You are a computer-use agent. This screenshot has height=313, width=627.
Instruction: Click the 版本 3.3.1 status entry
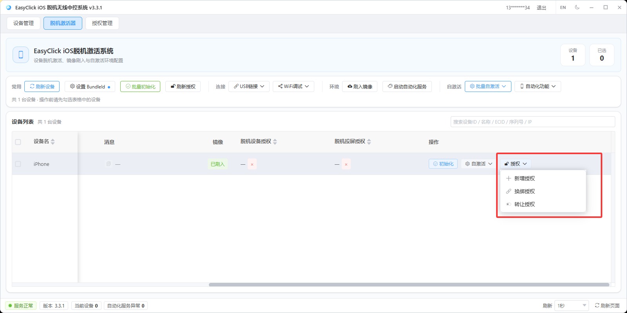coord(54,306)
